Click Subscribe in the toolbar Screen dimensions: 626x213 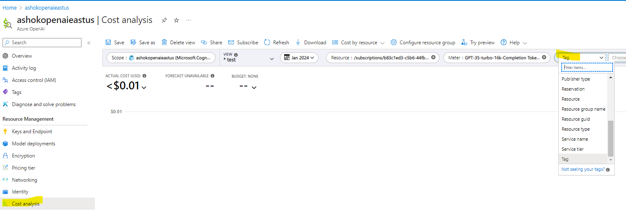point(243,43)
